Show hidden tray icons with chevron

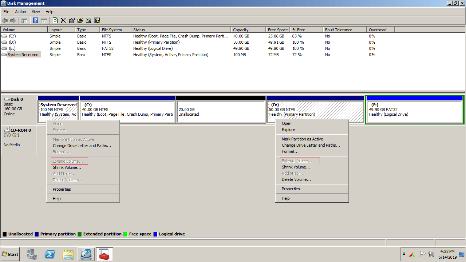click(404, 254)
